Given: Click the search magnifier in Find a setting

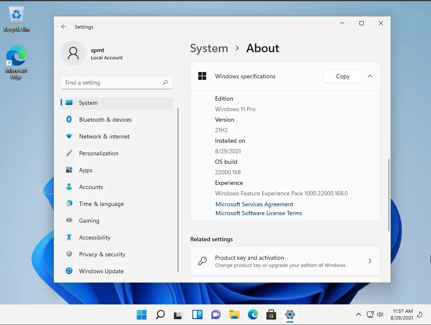Looking at the screenshot, I should tap(165, 83).
